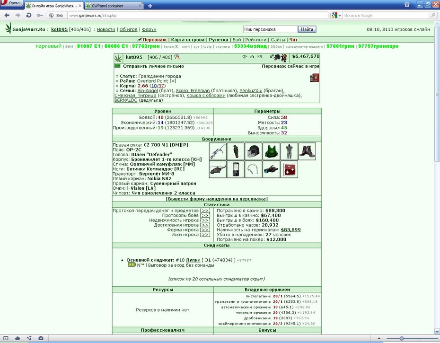Open the battle protocols [>>] link

pos(205,216)
